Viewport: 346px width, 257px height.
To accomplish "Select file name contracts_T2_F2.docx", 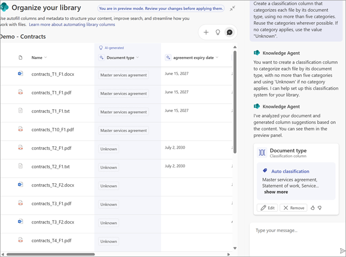I will pyautogui.click(x=53, y=186).
